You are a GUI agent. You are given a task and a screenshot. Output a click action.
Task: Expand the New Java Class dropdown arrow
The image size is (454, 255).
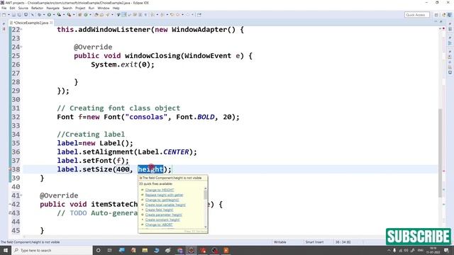point(90,14)
